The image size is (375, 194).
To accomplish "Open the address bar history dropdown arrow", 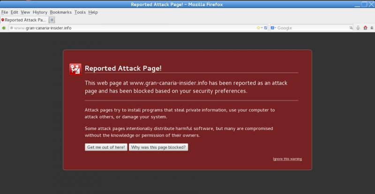I will point(262,28).
